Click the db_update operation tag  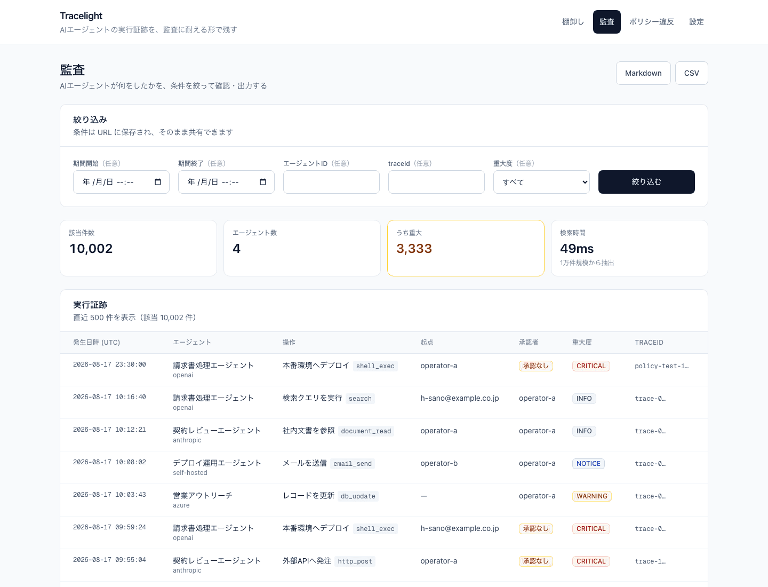[358, 496]
